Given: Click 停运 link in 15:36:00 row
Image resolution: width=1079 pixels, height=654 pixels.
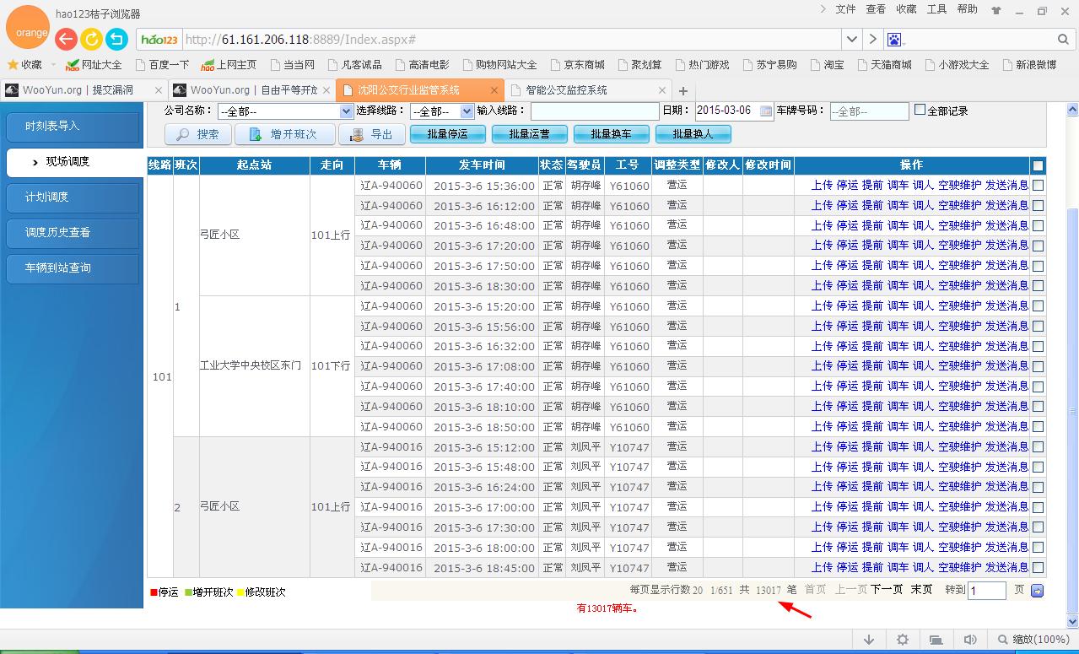Looking at the screenshot, I should click(x=847, y=185).
